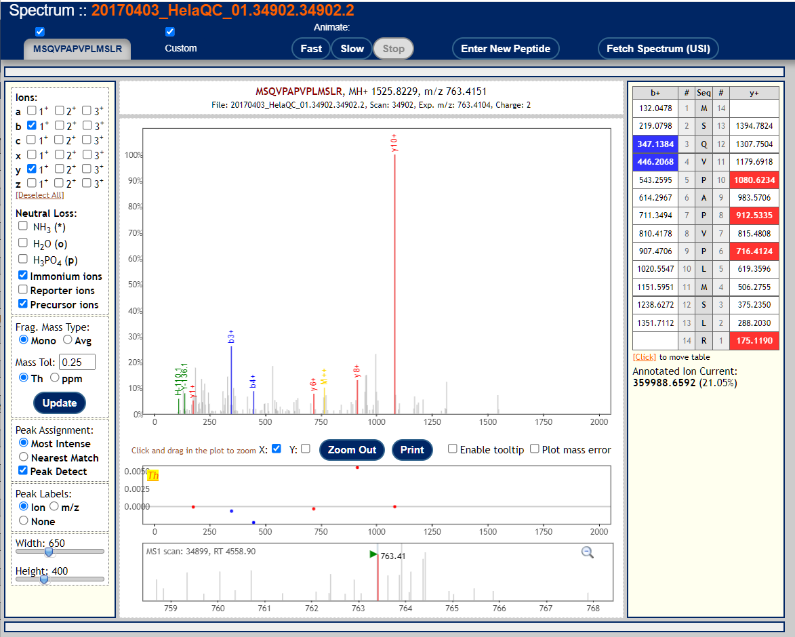Click the highlighted y+ value 175.1190
Viewport: 795px width, 637px height.
[x=754, y=341]
